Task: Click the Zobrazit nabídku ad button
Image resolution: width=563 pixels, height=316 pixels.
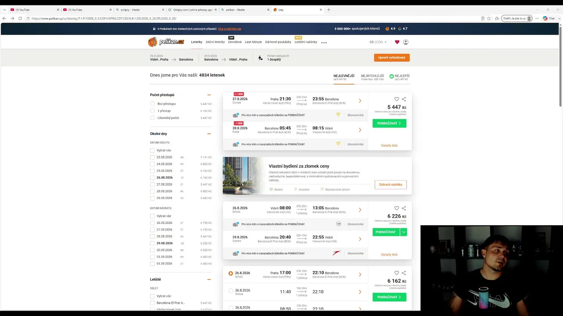Action: click(x=391, y=185)
